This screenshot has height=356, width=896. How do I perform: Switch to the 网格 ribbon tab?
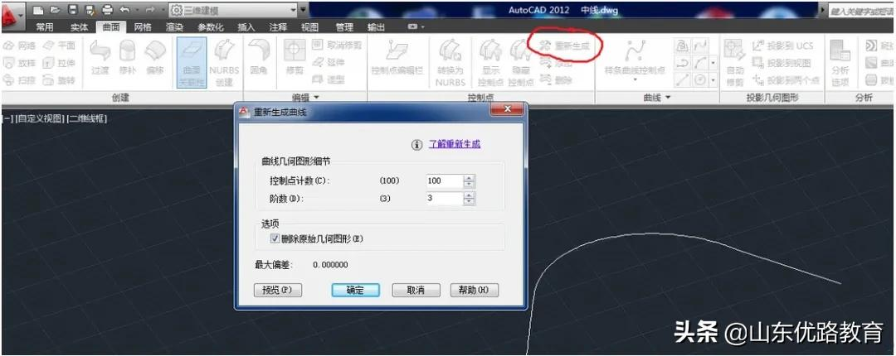pyautogui.click(x=143, y=26)
